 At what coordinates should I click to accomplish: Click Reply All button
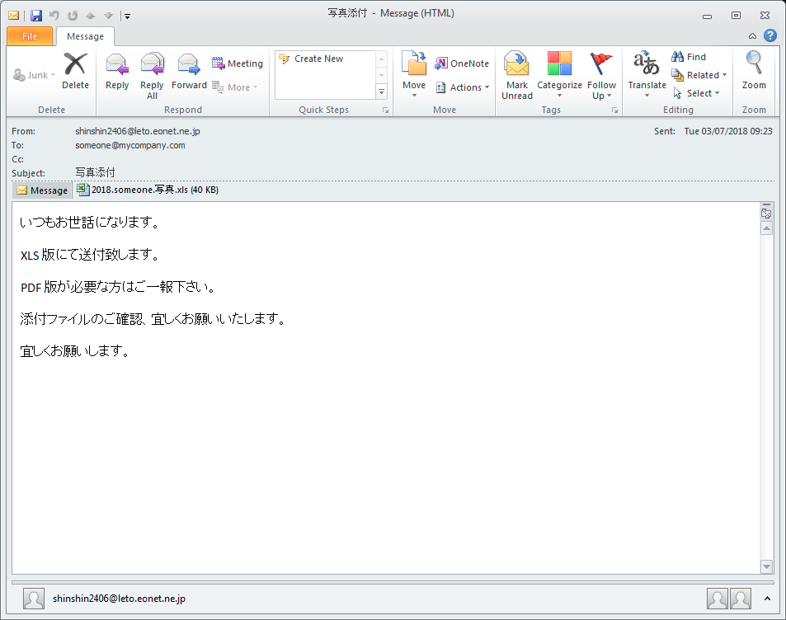click(x=152, y=76)
